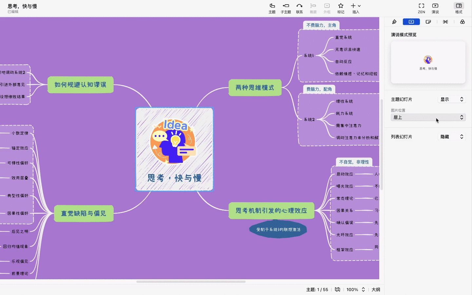Change 列表幻灯片 hidden setting dropdown
This screenshot has height=295, width=472.
point(452,137)
